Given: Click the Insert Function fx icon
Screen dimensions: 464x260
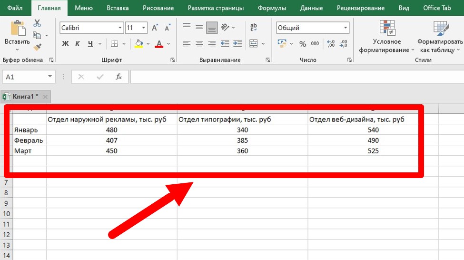Looking at the screenshot, I should [x=118, y=77].
